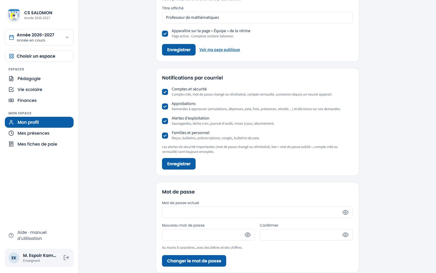Select Mon profil in the sidebar
This screenshot has width=436, height=273.
click(x=39, y=122)
